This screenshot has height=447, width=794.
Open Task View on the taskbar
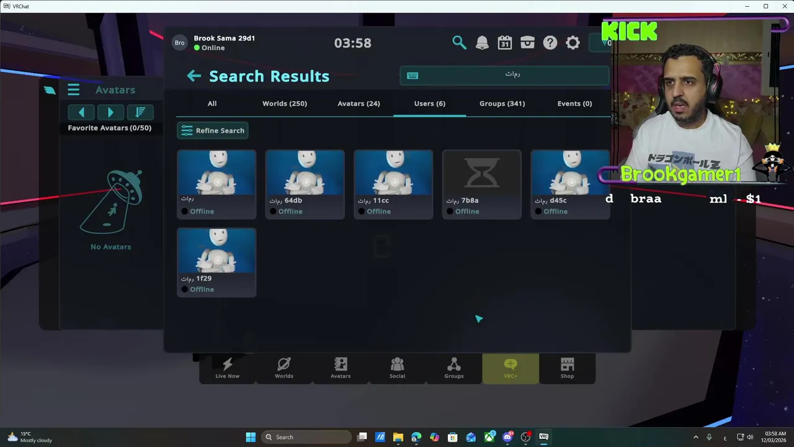(x=362, y=437)
